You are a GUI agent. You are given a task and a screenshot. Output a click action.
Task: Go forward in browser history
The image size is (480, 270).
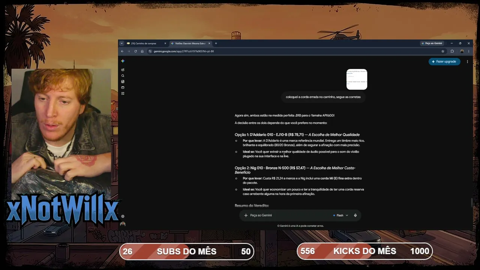(129, 51)
